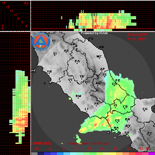The width and height of the screenshot is (155, 155).
Task: Pick the purple-magenta swatch ending the dBZ color bar
Action: [152, 154]
